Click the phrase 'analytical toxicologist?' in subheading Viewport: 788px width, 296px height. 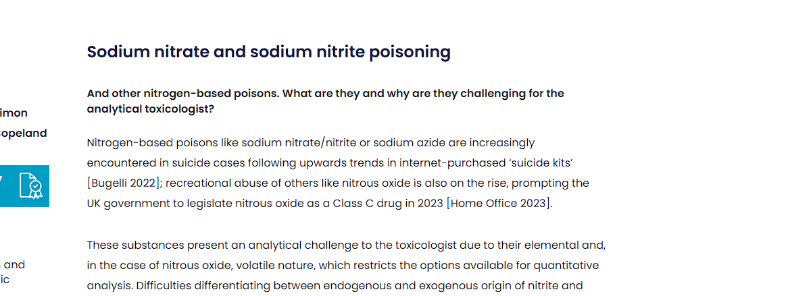point(150,109)
